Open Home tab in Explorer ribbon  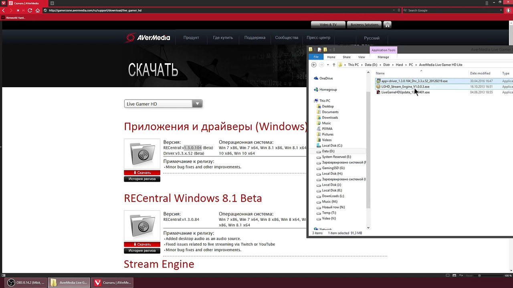click(x=331, y=57)
